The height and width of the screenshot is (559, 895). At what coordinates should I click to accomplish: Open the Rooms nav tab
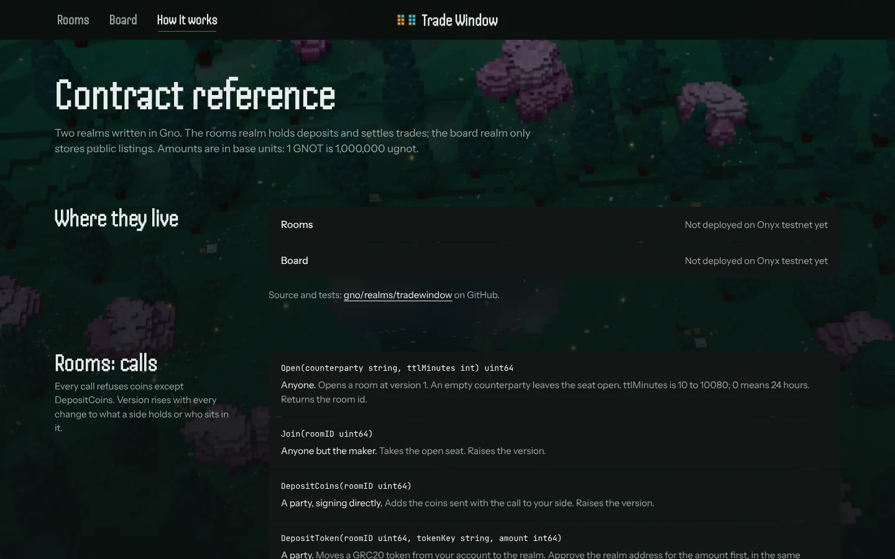coord(73,20)
